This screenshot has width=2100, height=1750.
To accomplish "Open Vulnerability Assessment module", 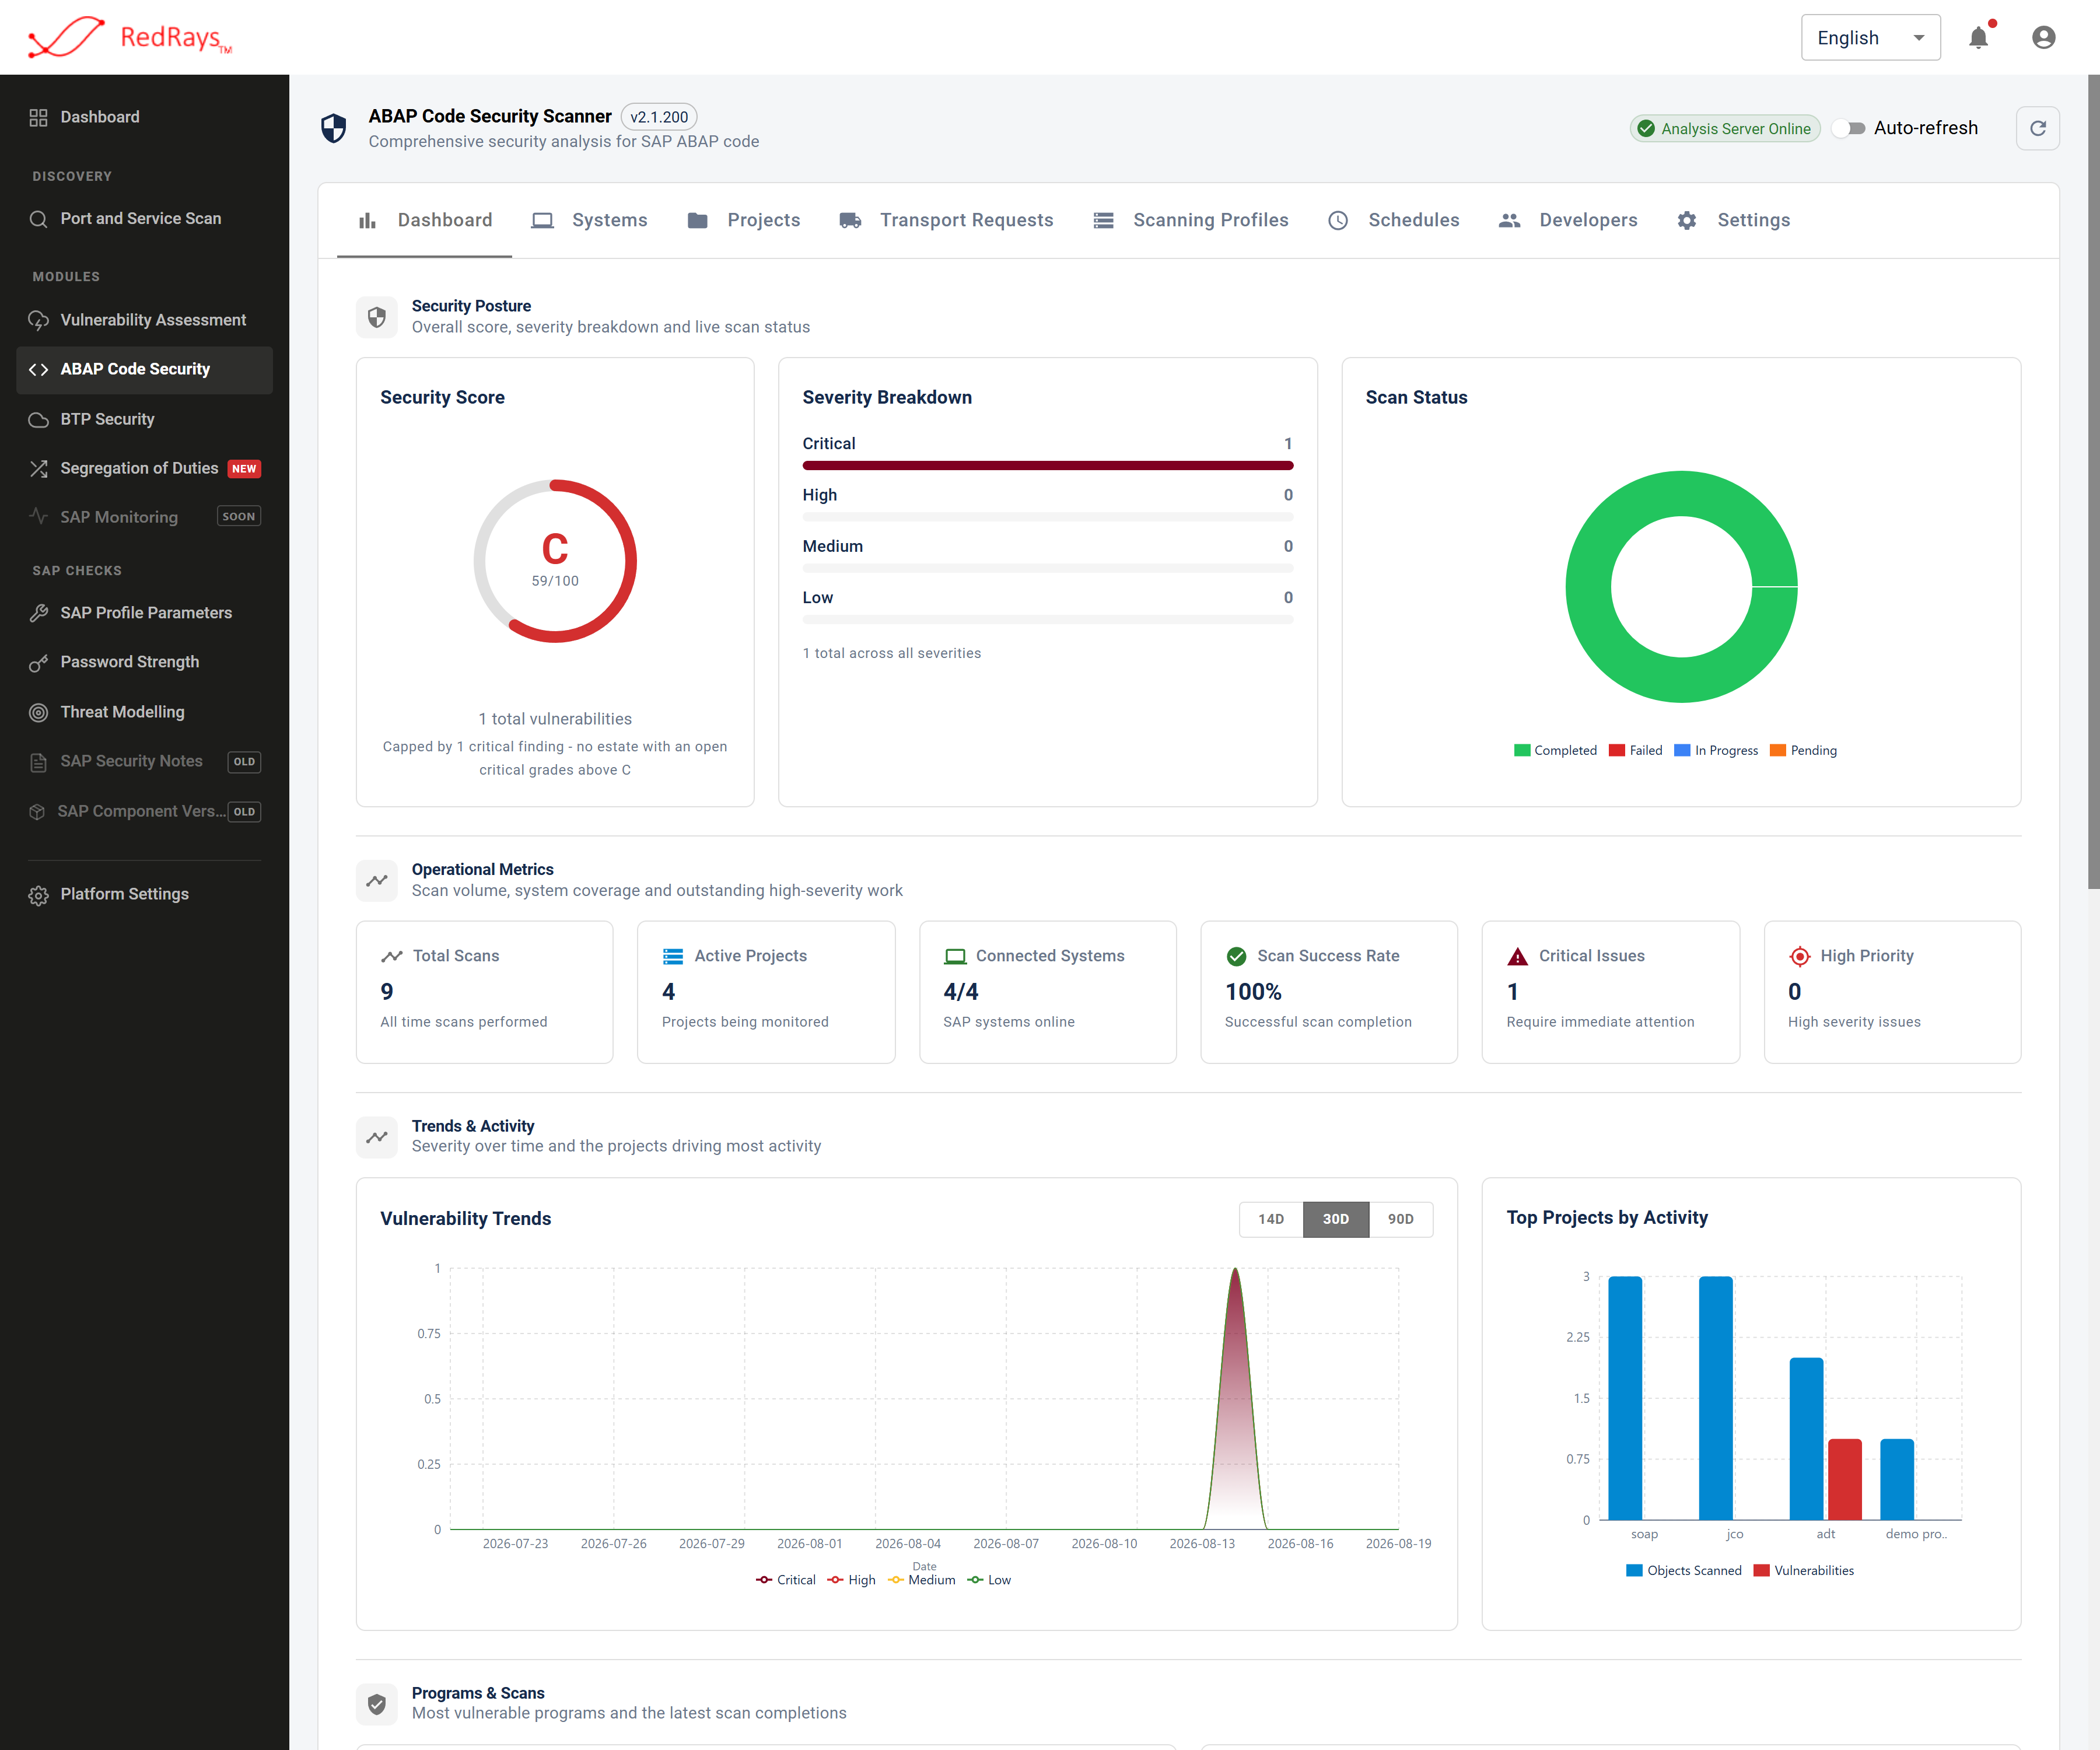I will point(144,320).
